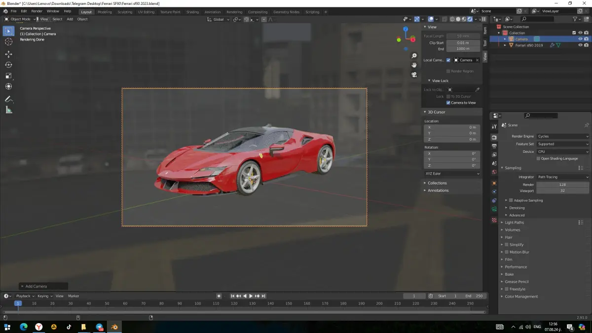Open the Edit menu
This screenshot has width=592, height=333.
pyautogui.click(x=24, y=11)
